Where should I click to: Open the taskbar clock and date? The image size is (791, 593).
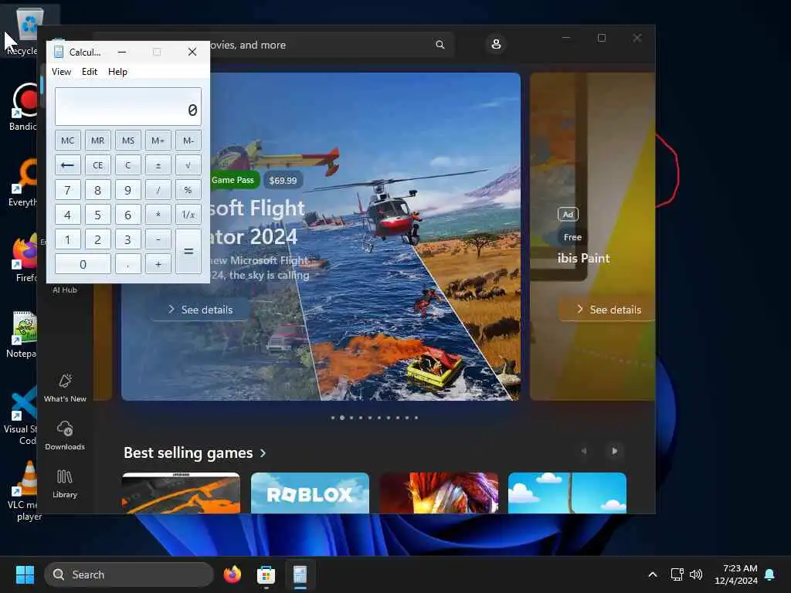[736, 574]
